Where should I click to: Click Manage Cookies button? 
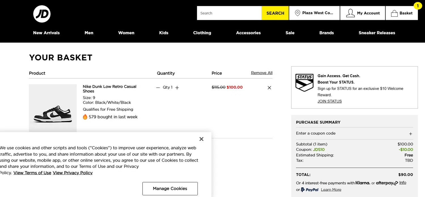coord(170,188)
